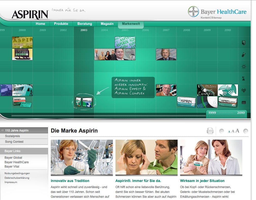The width and height of the screenshot is (256, 200).
Task: Click the broadcast antenna category icon
Action: click(x=244, y=90)
